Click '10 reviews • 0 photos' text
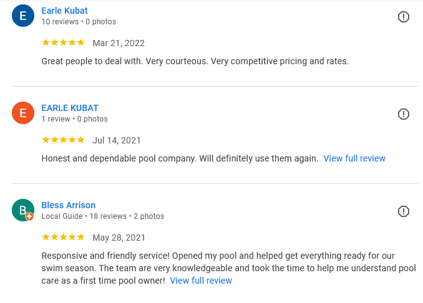The width and height of the screenshot is (423, 303). (x=79, y=22)
